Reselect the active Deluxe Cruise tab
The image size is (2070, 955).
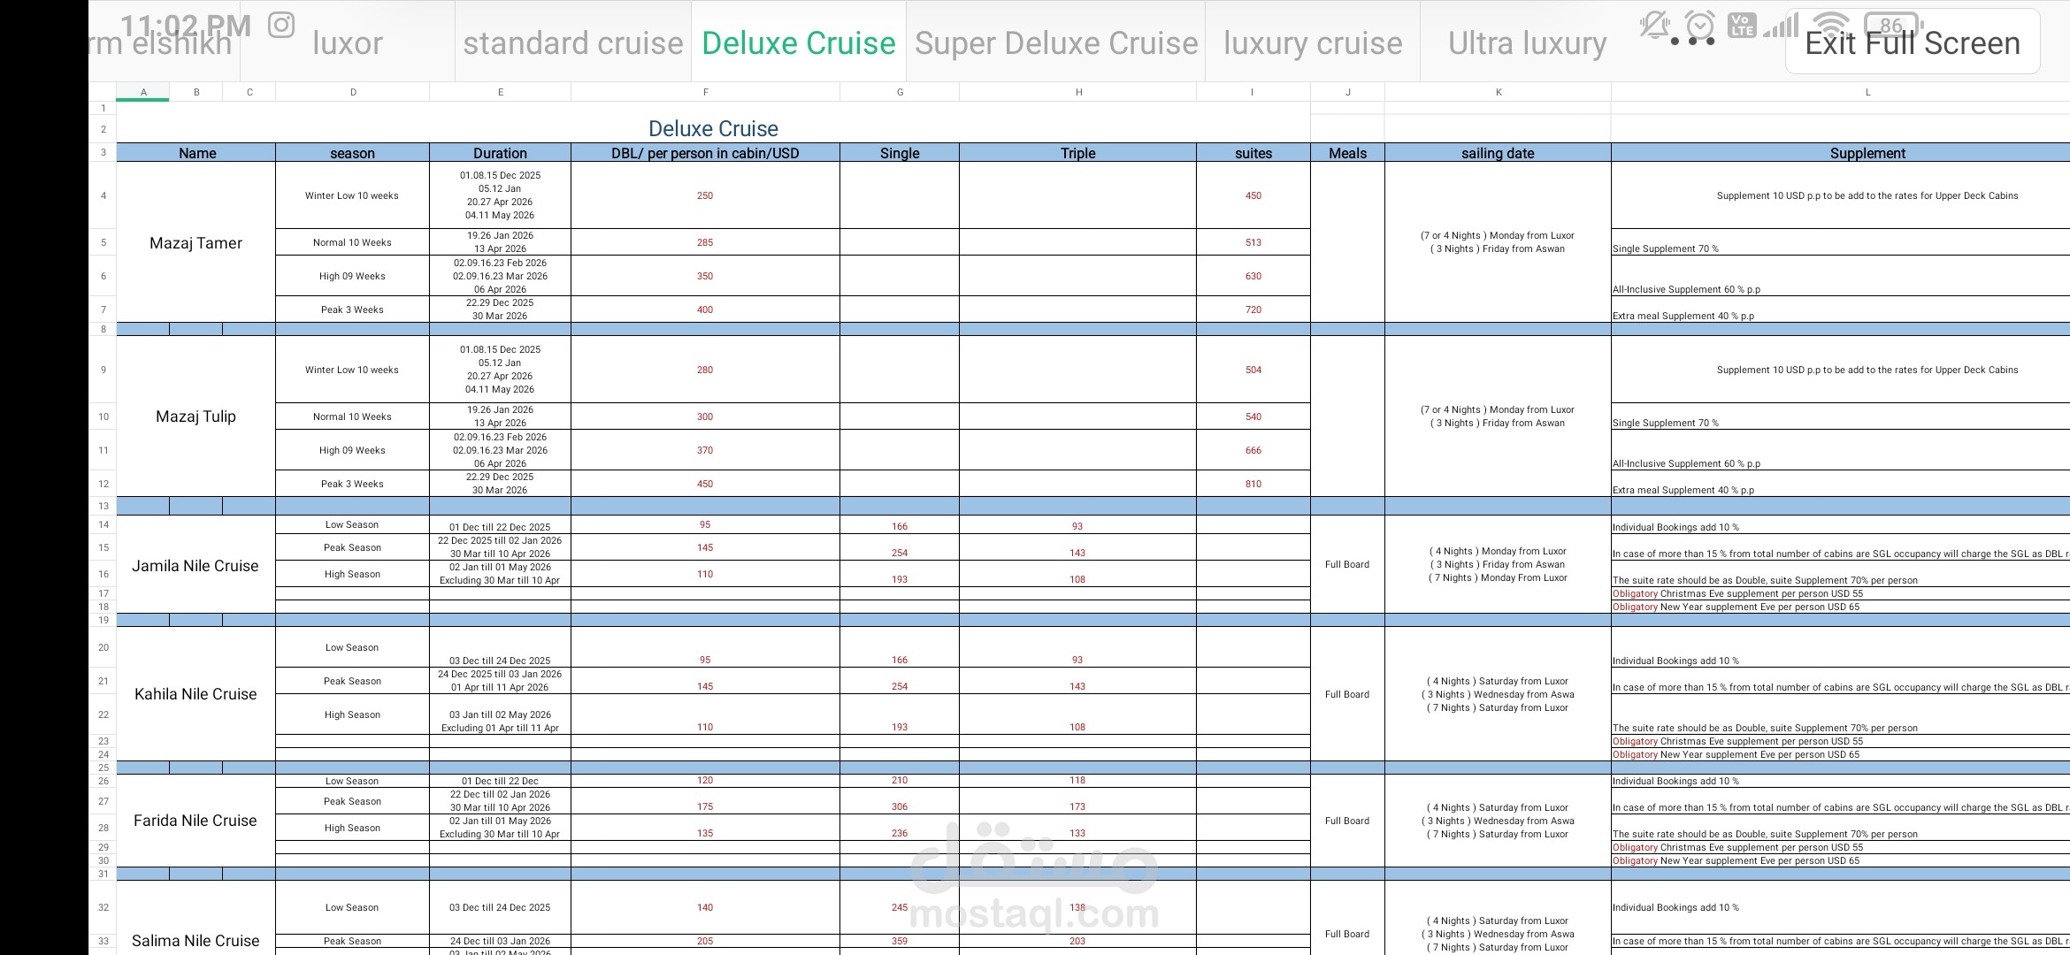coord(795,42)
